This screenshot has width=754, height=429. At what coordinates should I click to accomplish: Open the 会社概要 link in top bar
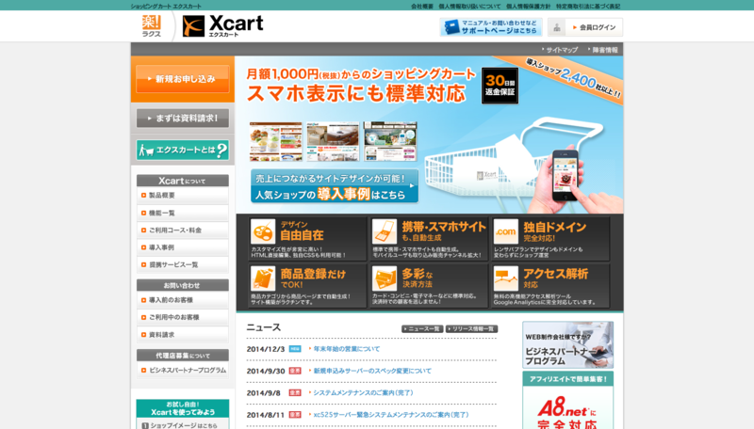pyautogui.click(x=421, y=7)
